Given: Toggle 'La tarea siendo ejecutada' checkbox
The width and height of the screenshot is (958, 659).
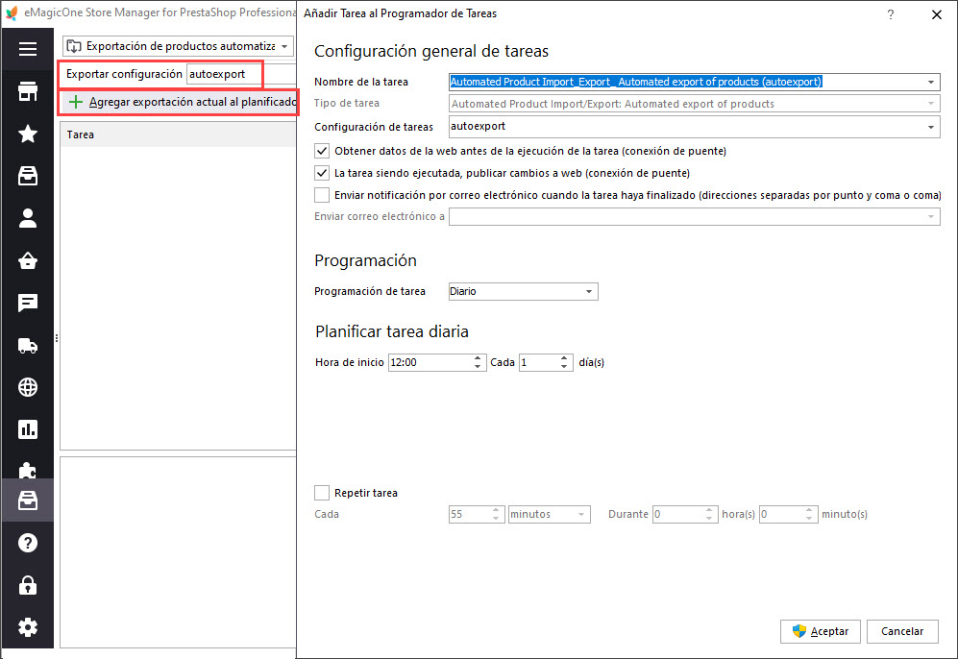Looking at the screenshot, I should pyautogui.click(x=322, y=173).
